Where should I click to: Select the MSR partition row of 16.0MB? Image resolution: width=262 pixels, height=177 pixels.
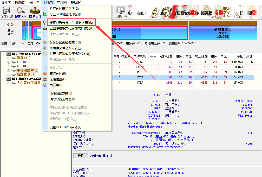[x=183, y=72]
